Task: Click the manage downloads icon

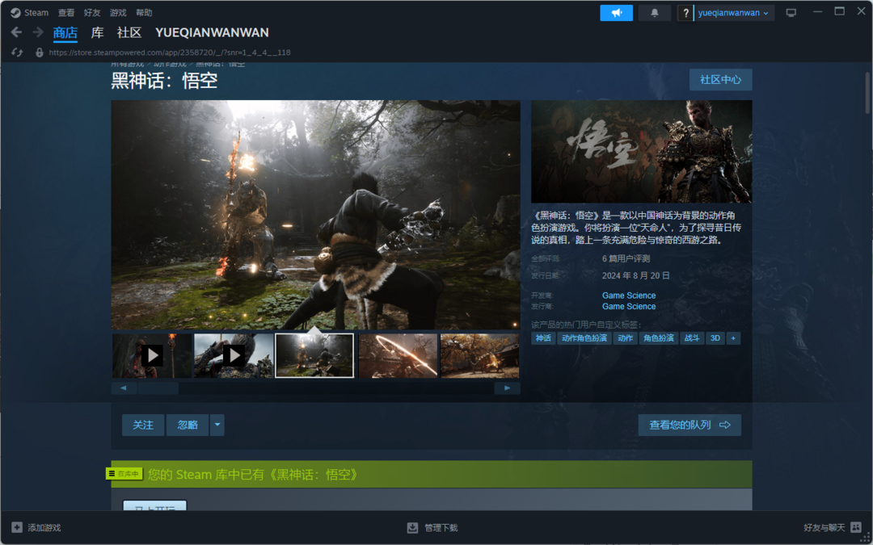Action: (x=412, y=527)
